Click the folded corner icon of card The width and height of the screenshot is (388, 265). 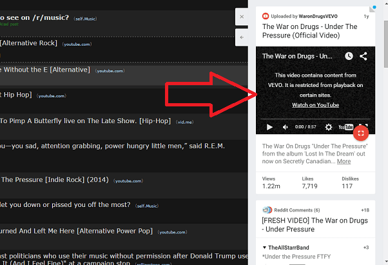pos(372,9)
